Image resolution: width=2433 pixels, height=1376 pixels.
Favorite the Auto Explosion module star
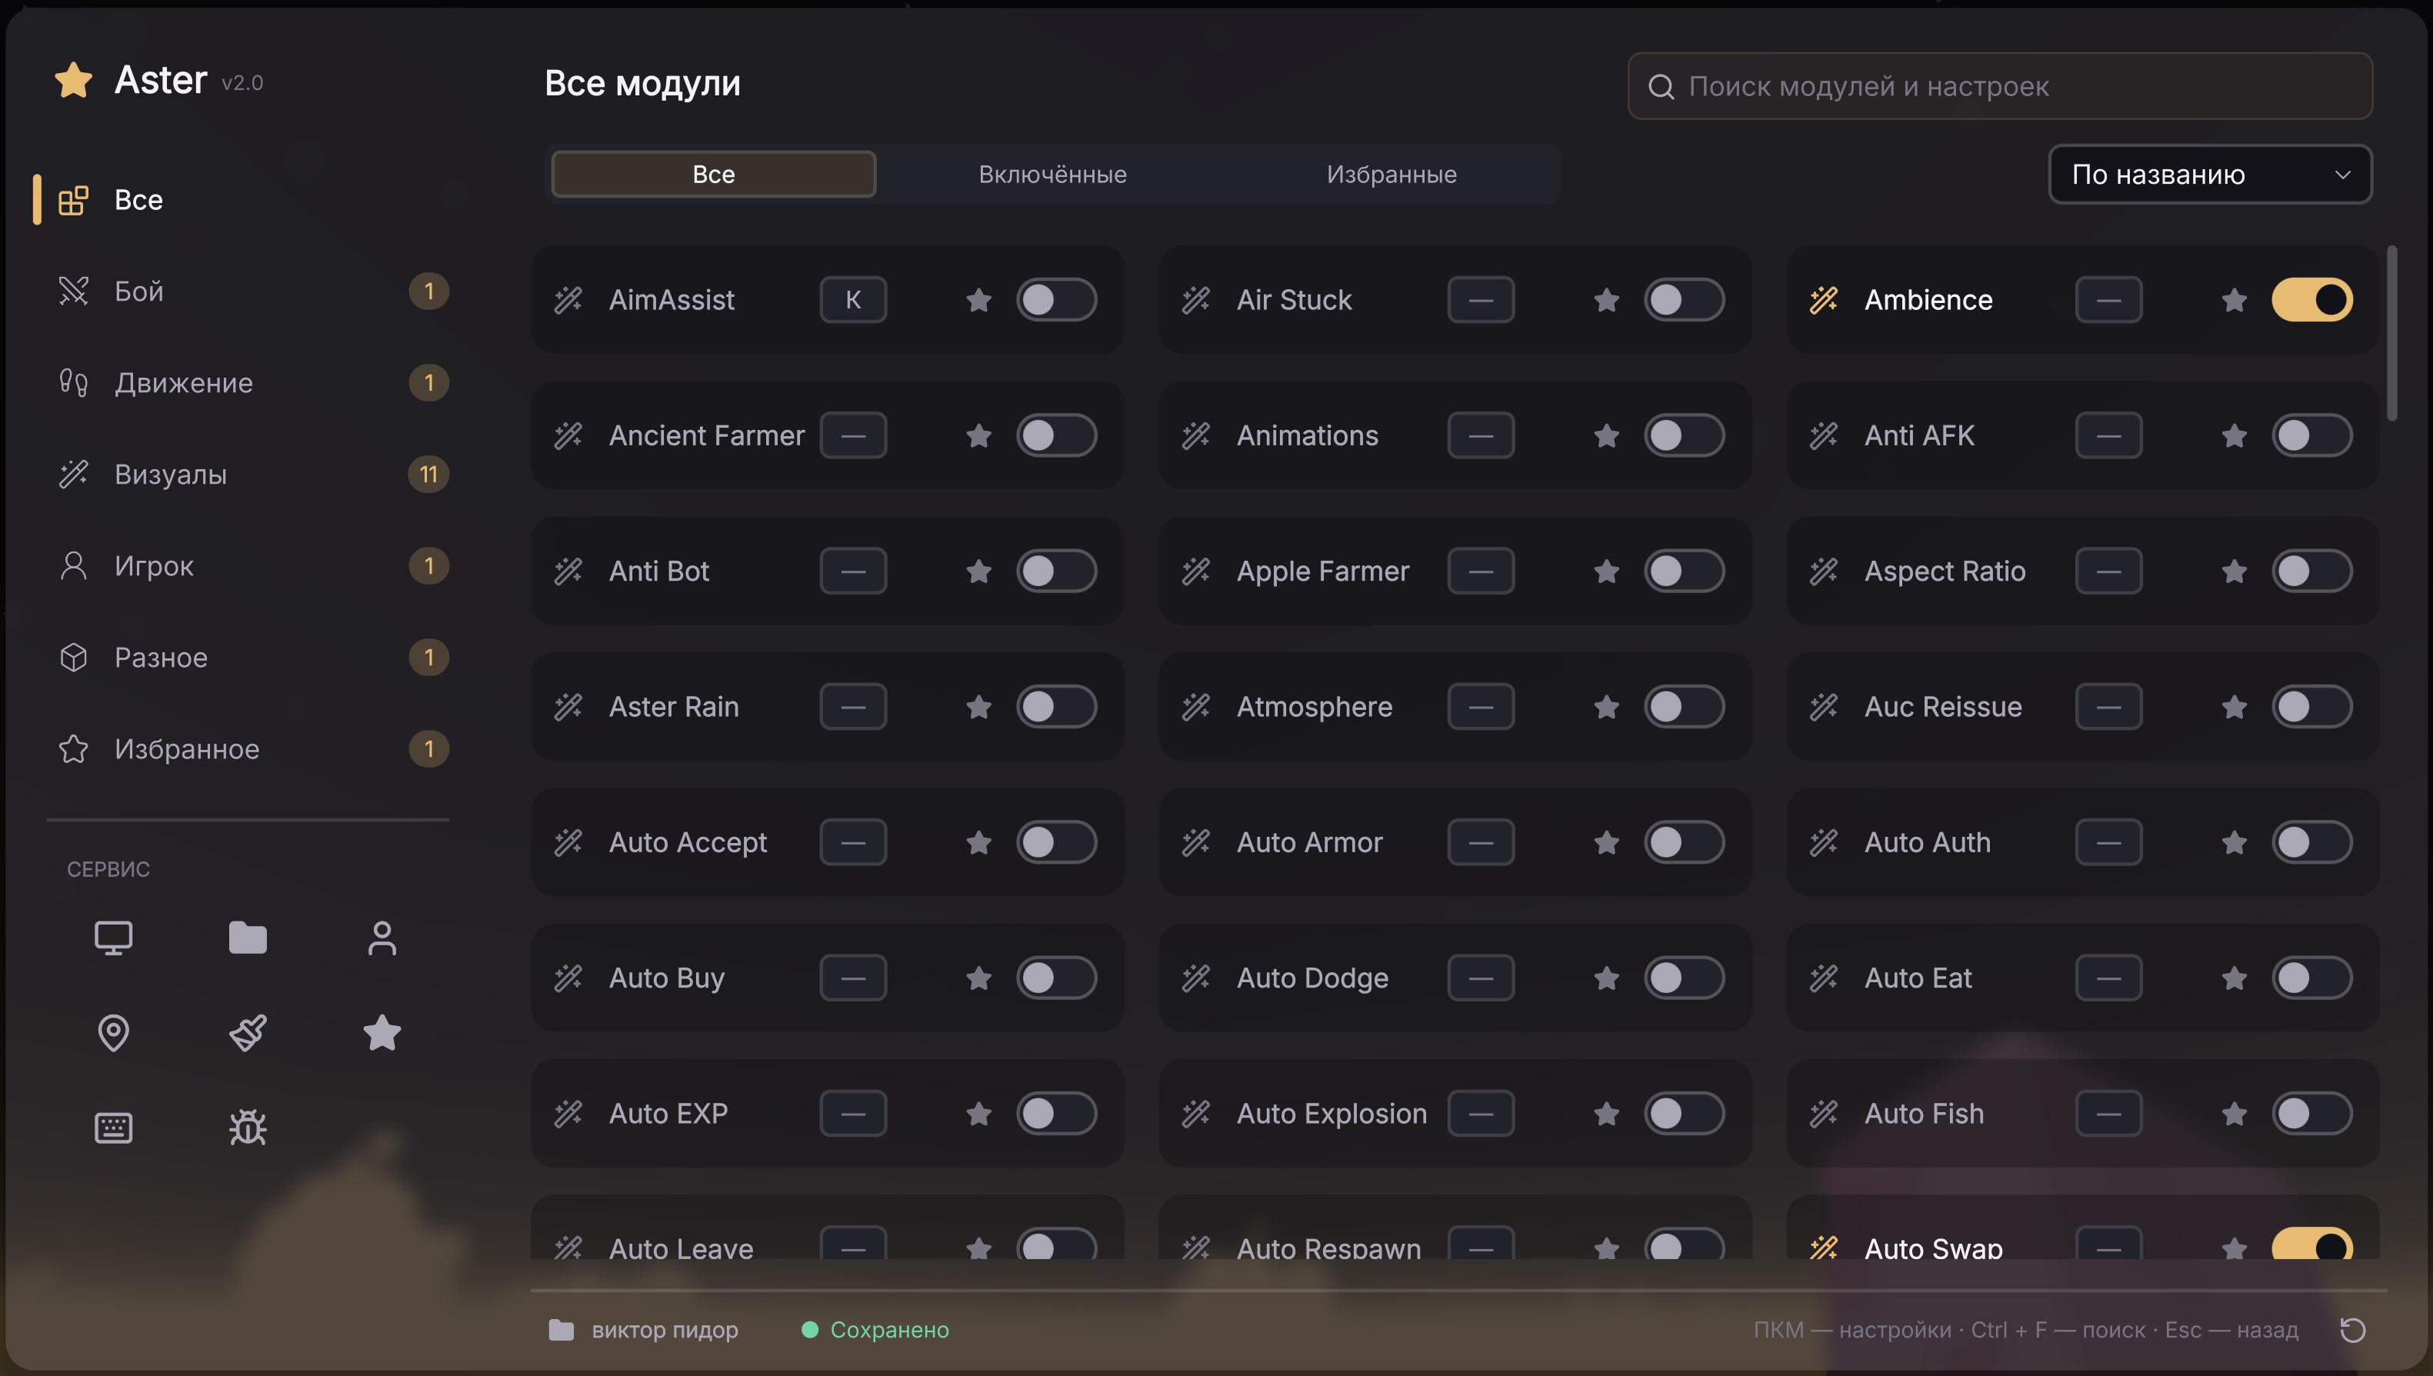pos(1606,1113)
